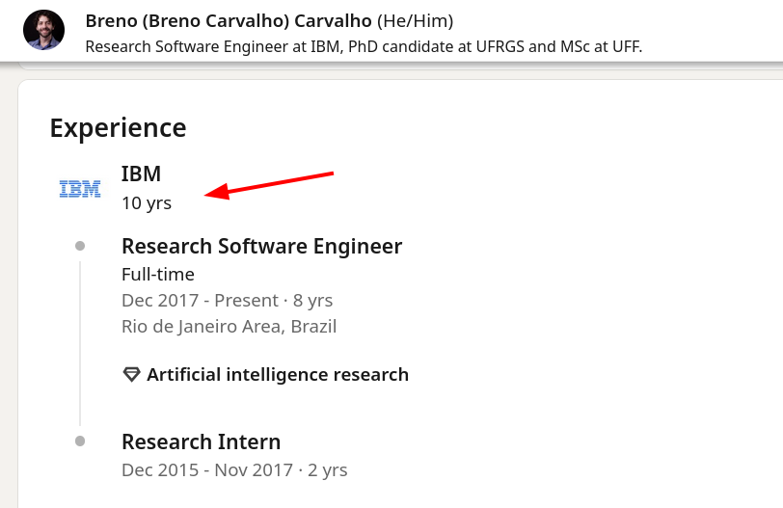Image resolution: width=783 pixels, height=508 pixels.
Task: Select the Research Software Engineer title
Action: [261, 246]
